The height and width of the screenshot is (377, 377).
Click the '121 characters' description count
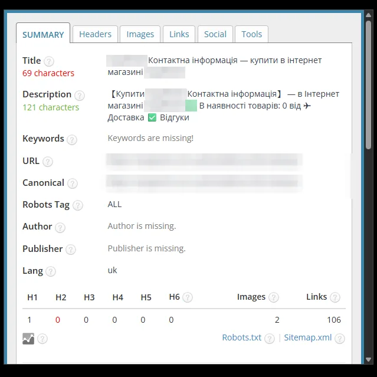51,107
